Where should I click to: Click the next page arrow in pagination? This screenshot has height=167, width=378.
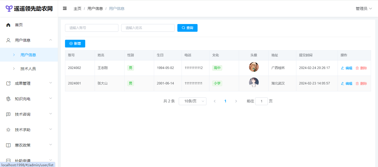click(236, 101)
